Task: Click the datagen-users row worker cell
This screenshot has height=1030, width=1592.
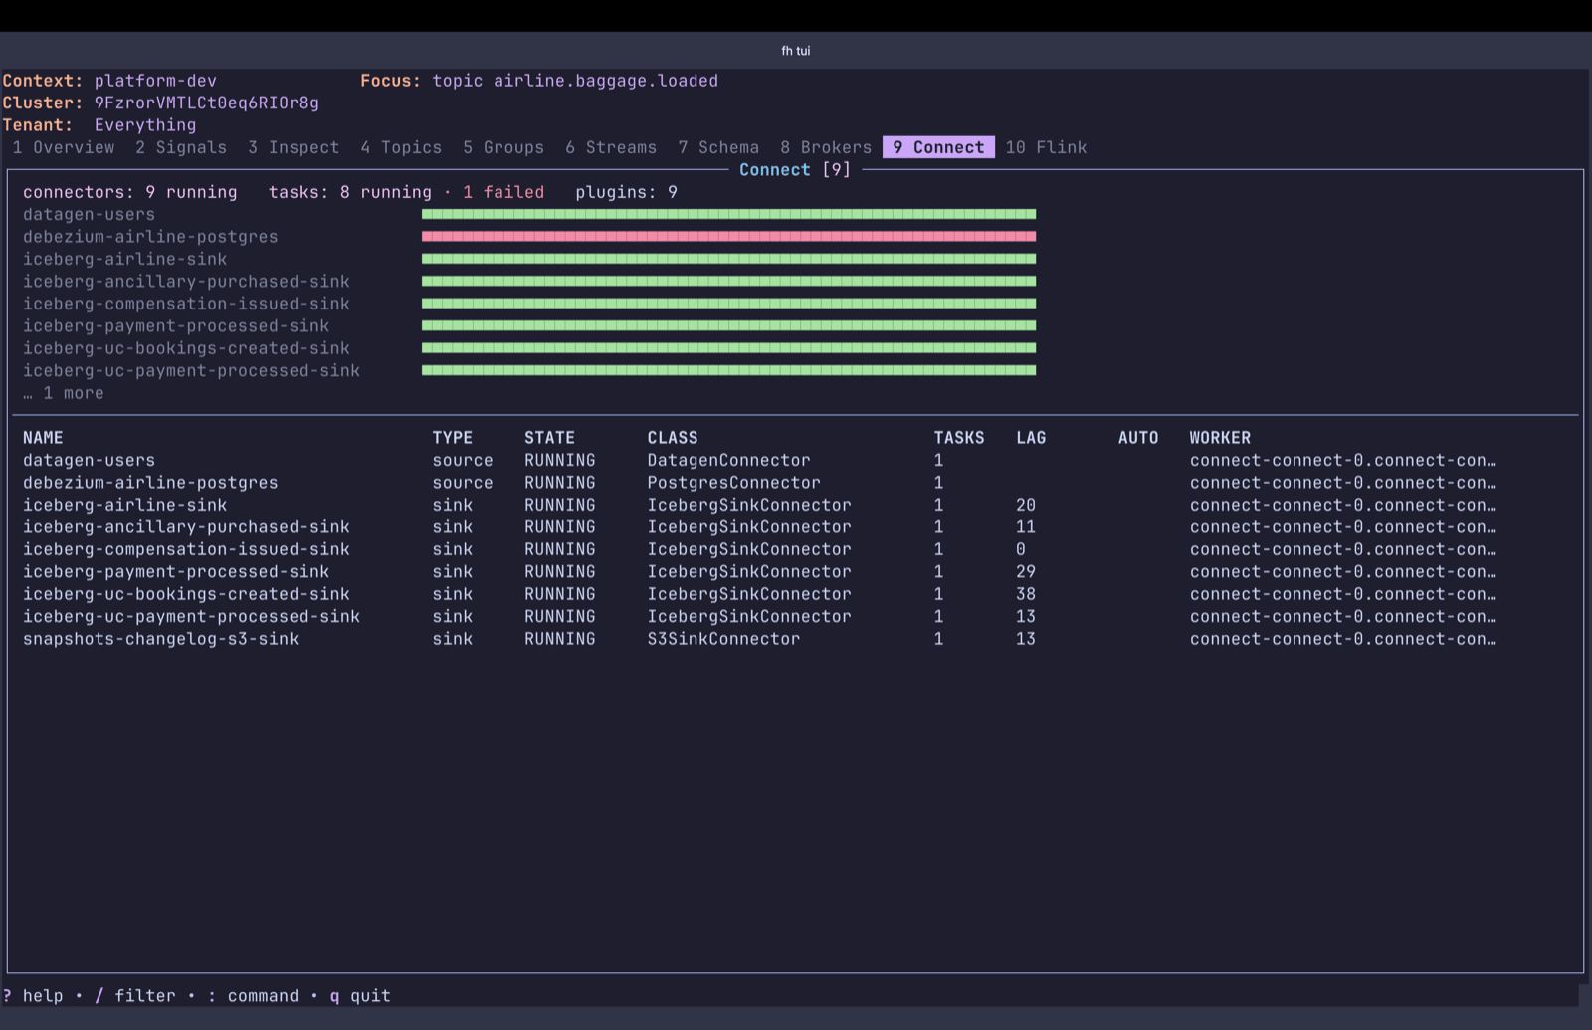Action: [1342, 460]
